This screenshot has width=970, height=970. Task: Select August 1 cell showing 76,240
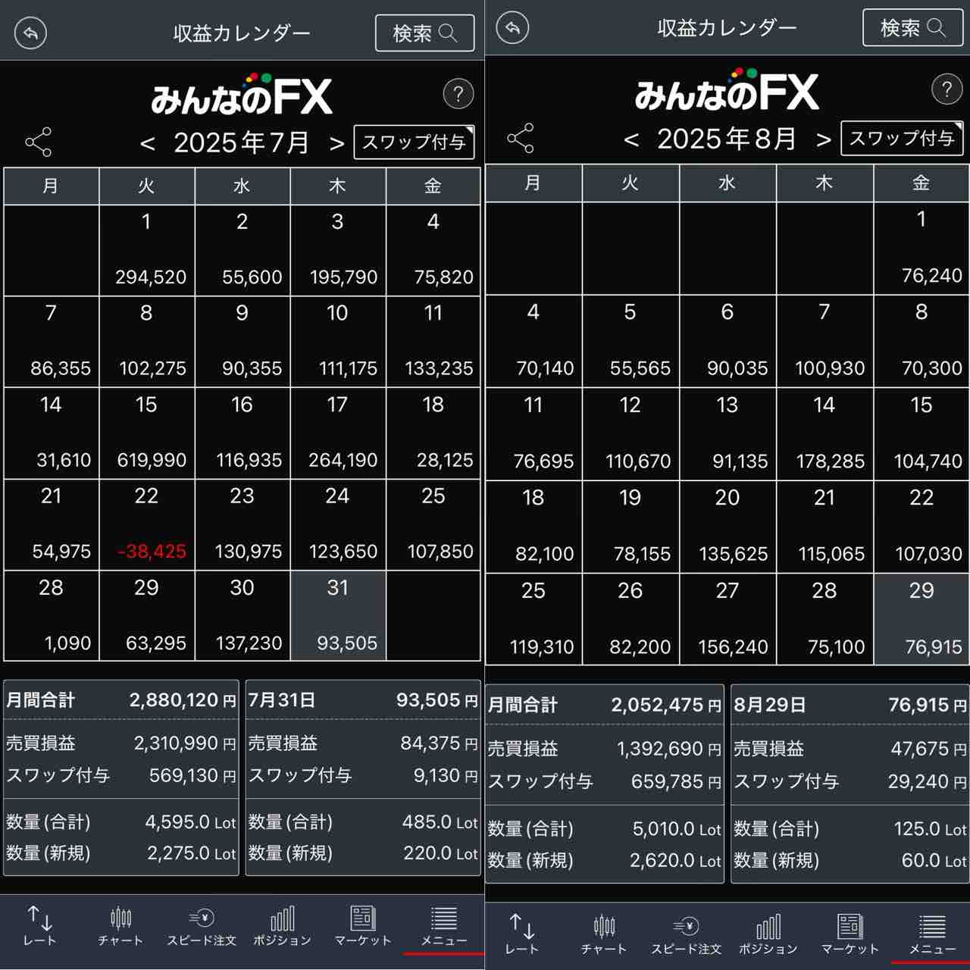[x=921, y=249]
